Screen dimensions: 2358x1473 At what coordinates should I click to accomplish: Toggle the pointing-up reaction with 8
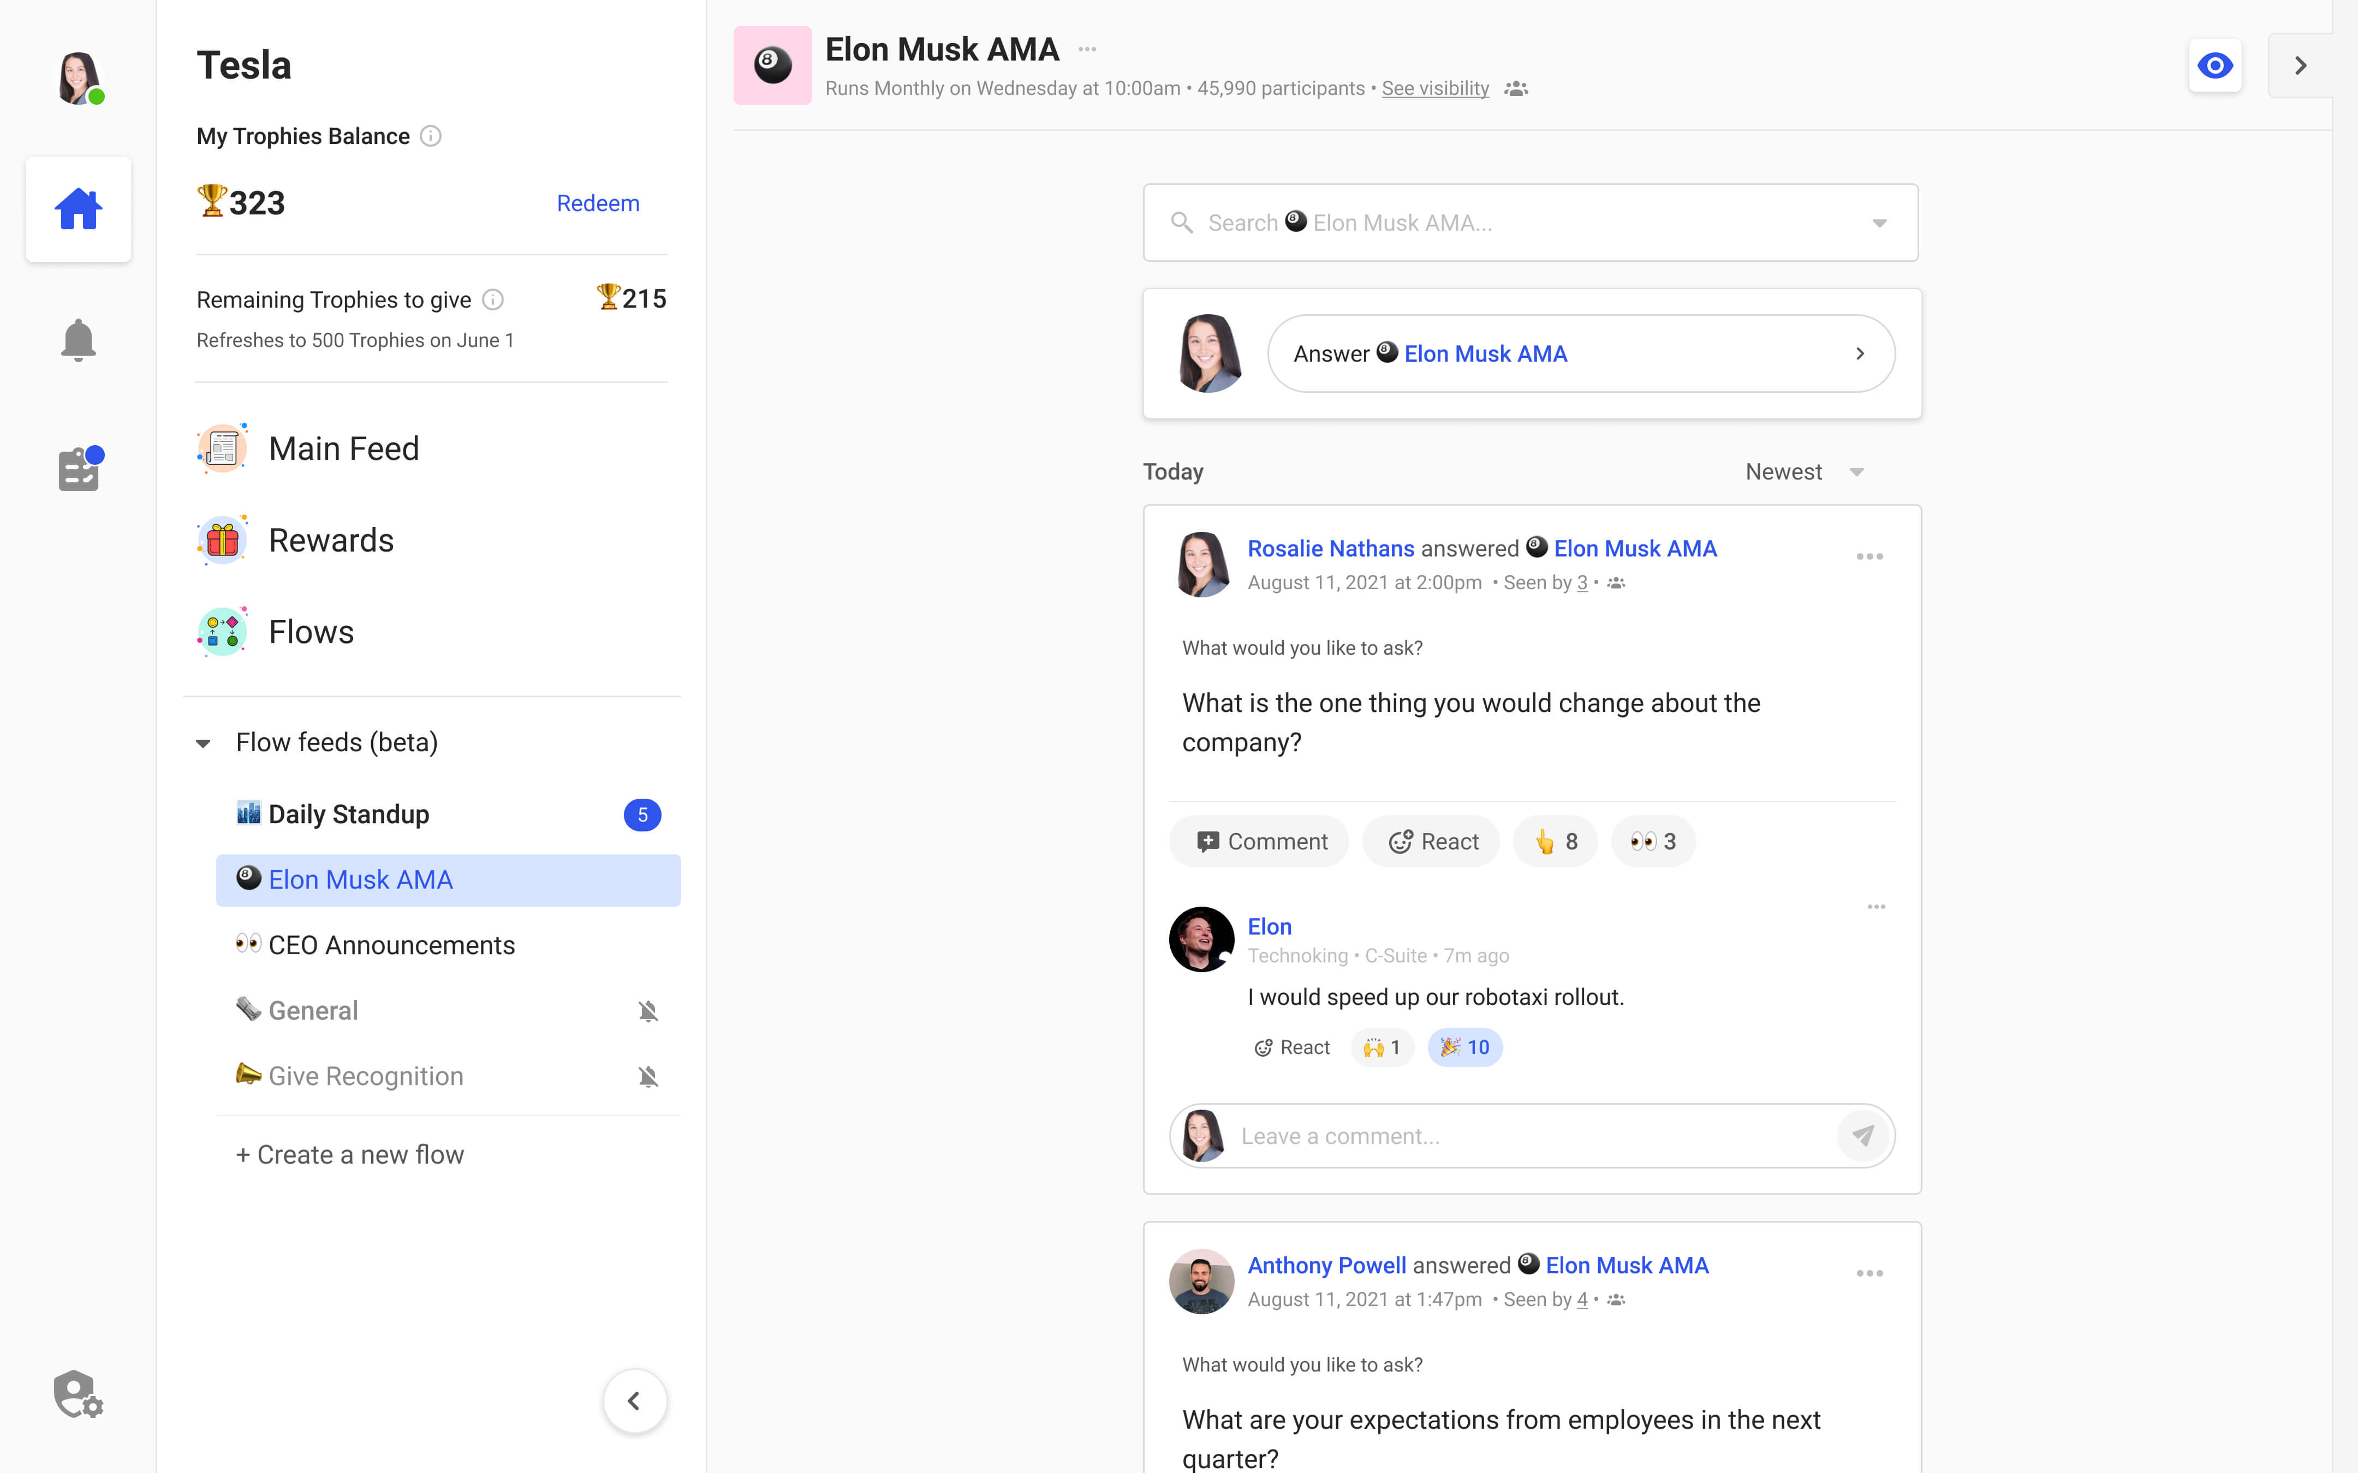[1555, 842]
